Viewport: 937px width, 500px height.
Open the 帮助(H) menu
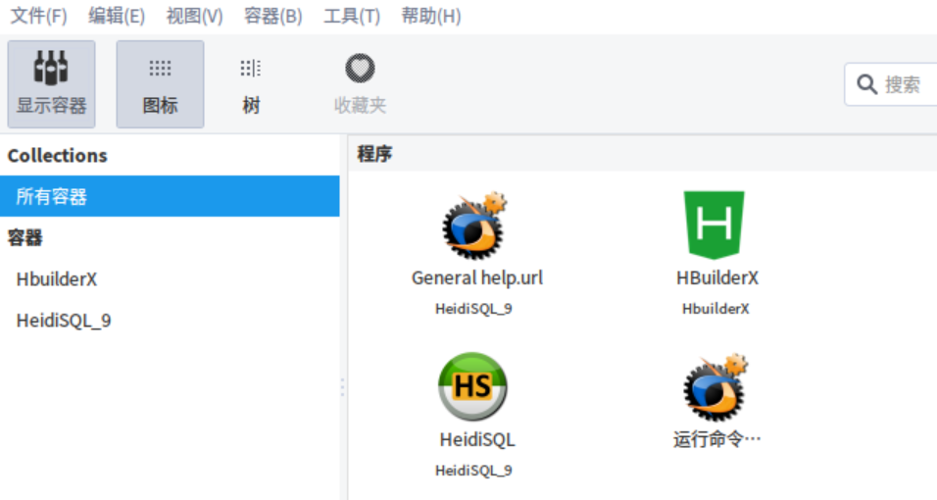(431, 16)
